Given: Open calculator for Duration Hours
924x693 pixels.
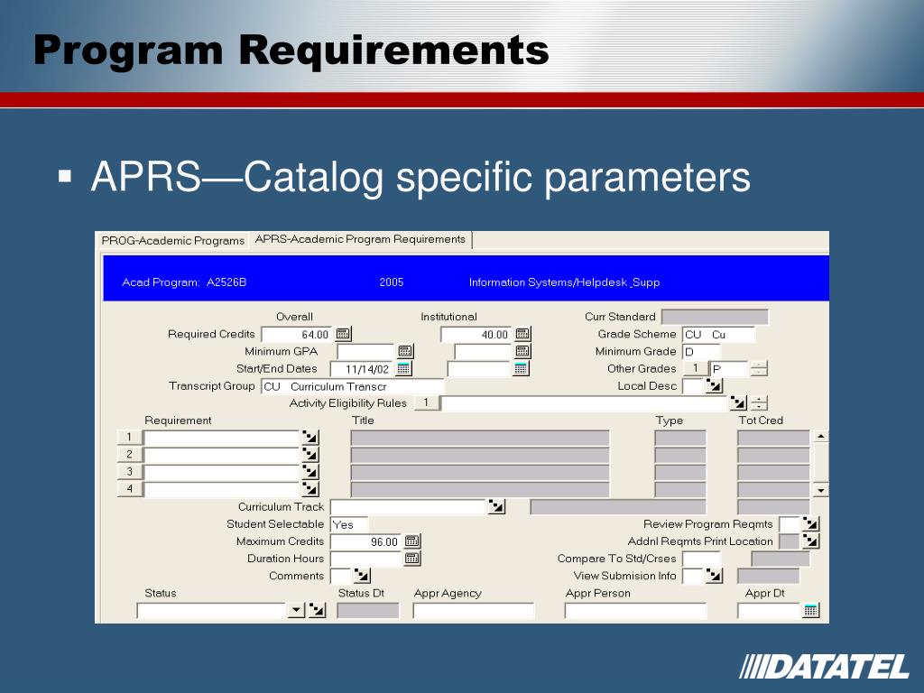Looking at the screenshot, I should coord(412,558).
